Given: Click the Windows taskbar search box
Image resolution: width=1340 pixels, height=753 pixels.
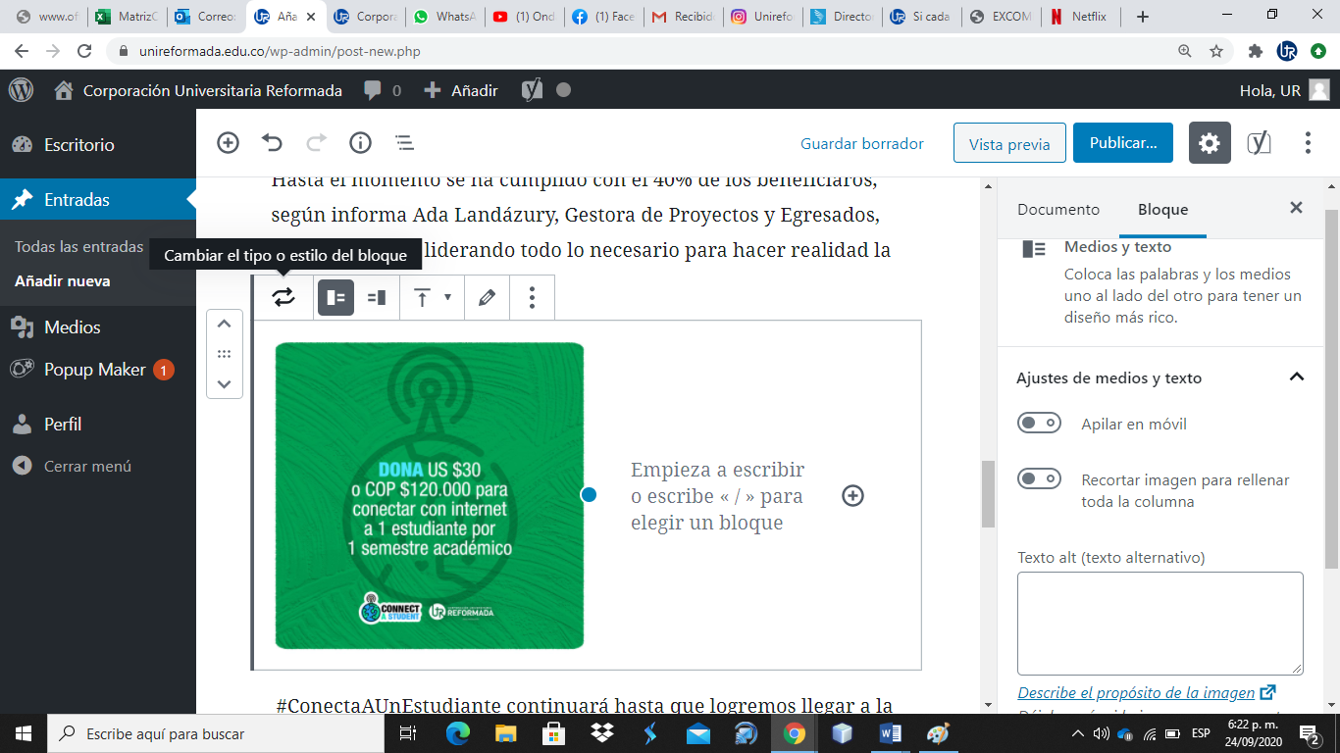Looking at the screenshot, I should pyautogui.click(x=215, y=732).
